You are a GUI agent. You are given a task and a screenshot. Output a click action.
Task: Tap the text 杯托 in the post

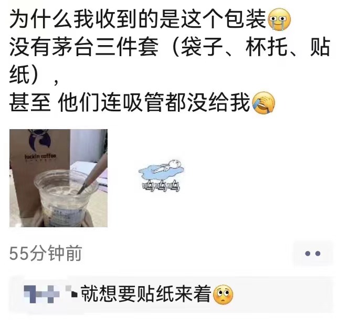pyautogui.click(x=266, y=47)
